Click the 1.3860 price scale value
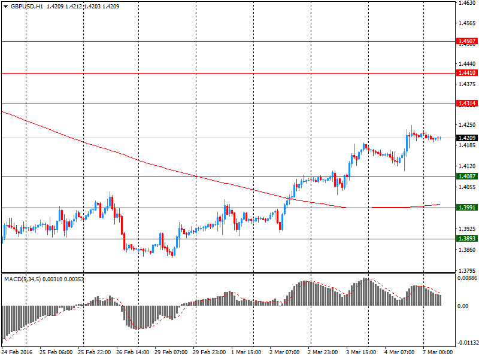479x359 pixels. 467,250
